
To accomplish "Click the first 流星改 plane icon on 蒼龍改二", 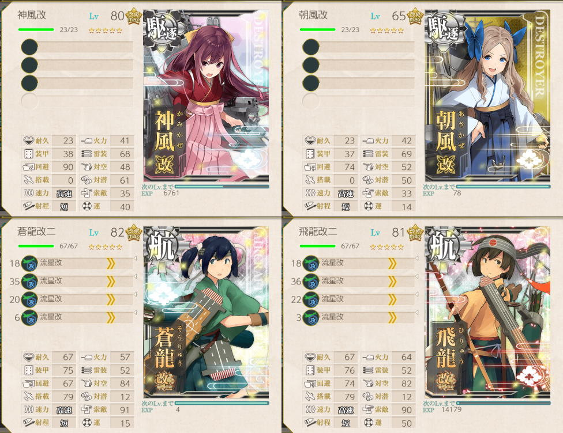I will tap(29, 264).
